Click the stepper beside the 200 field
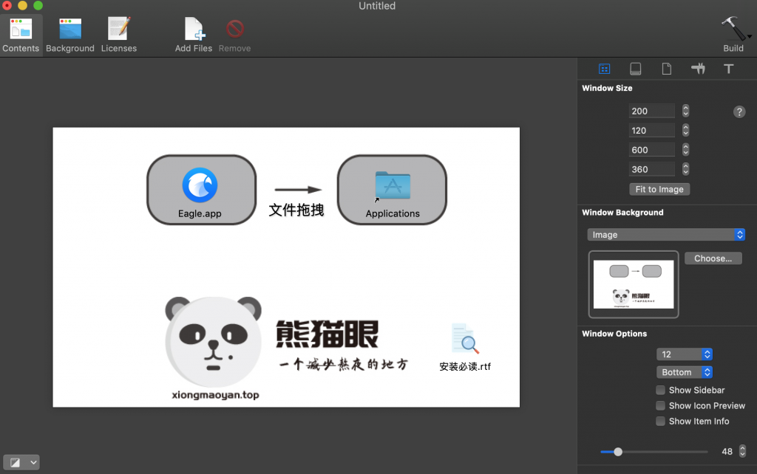This screenshot has height=474, width=757. [685, 111]
